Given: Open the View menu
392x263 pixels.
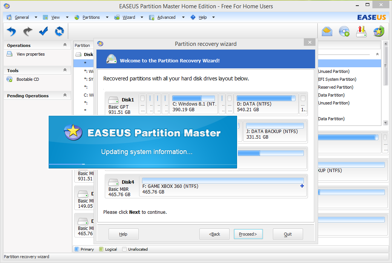Looking at the screenshot, I should (x=55, y=17).
